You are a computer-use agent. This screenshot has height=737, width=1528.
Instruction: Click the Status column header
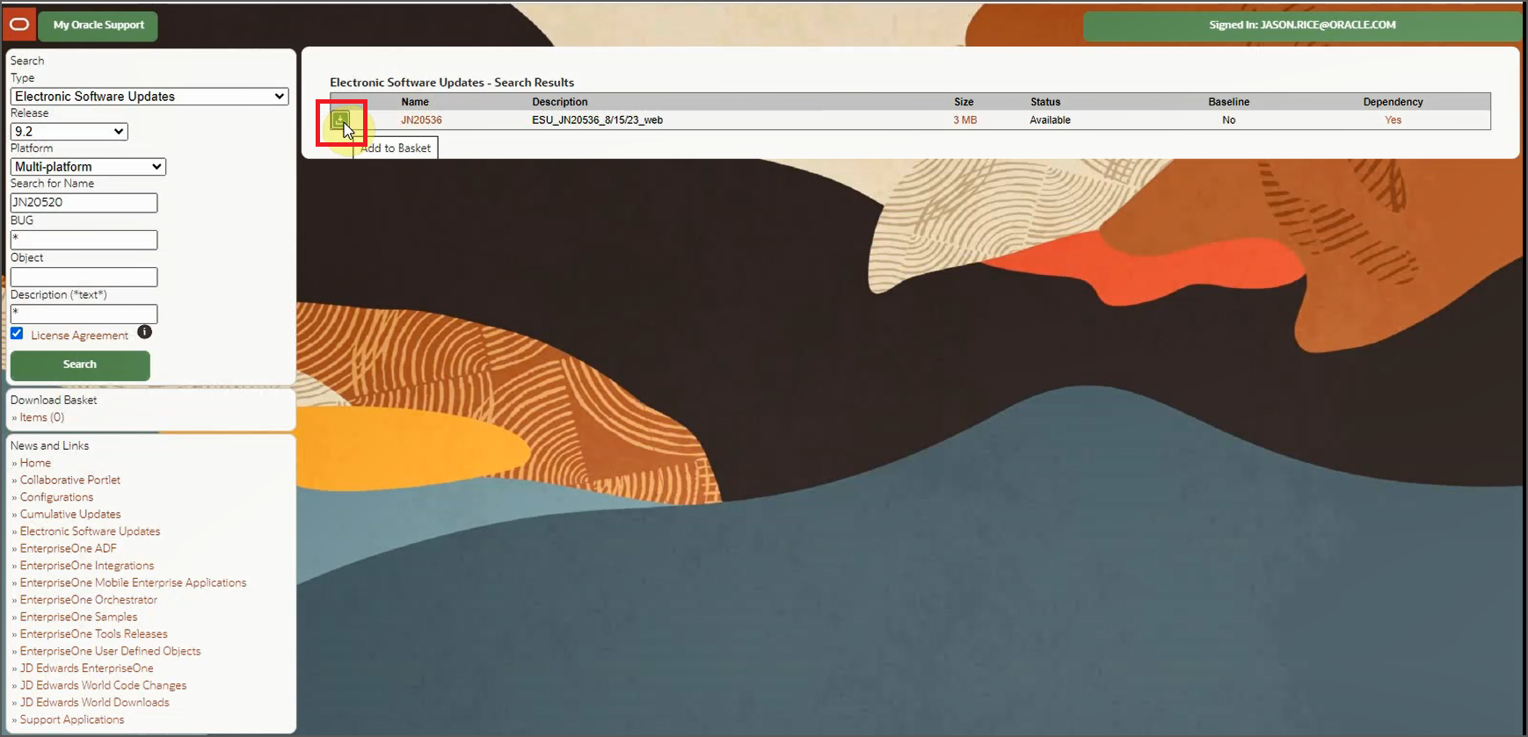click(x=1045, y=102)
